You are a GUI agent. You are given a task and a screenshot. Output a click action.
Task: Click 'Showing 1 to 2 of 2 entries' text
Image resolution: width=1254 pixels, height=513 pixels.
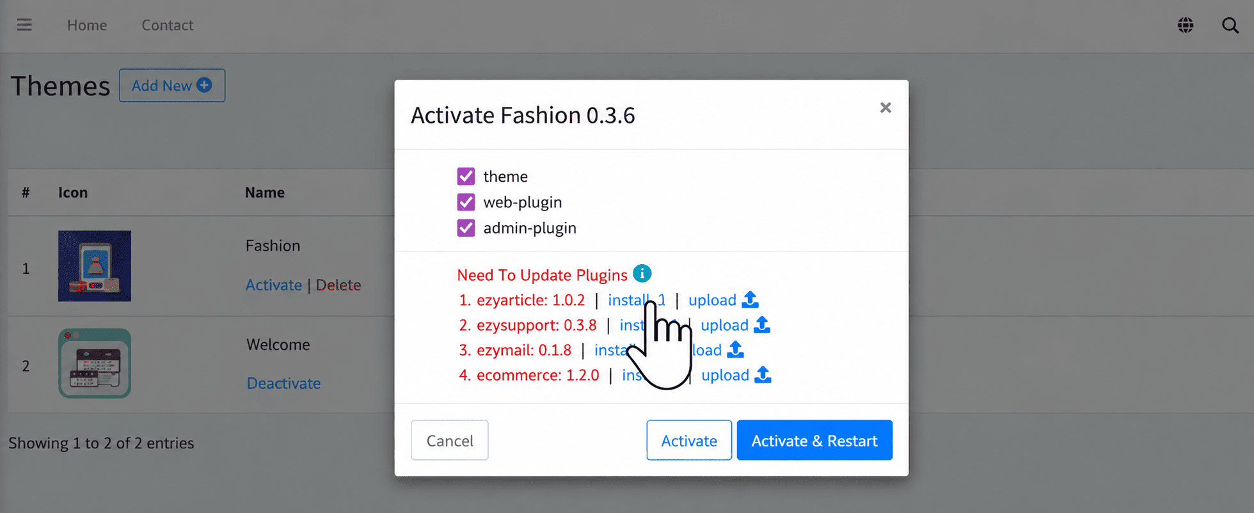click(x=101, y=443)
